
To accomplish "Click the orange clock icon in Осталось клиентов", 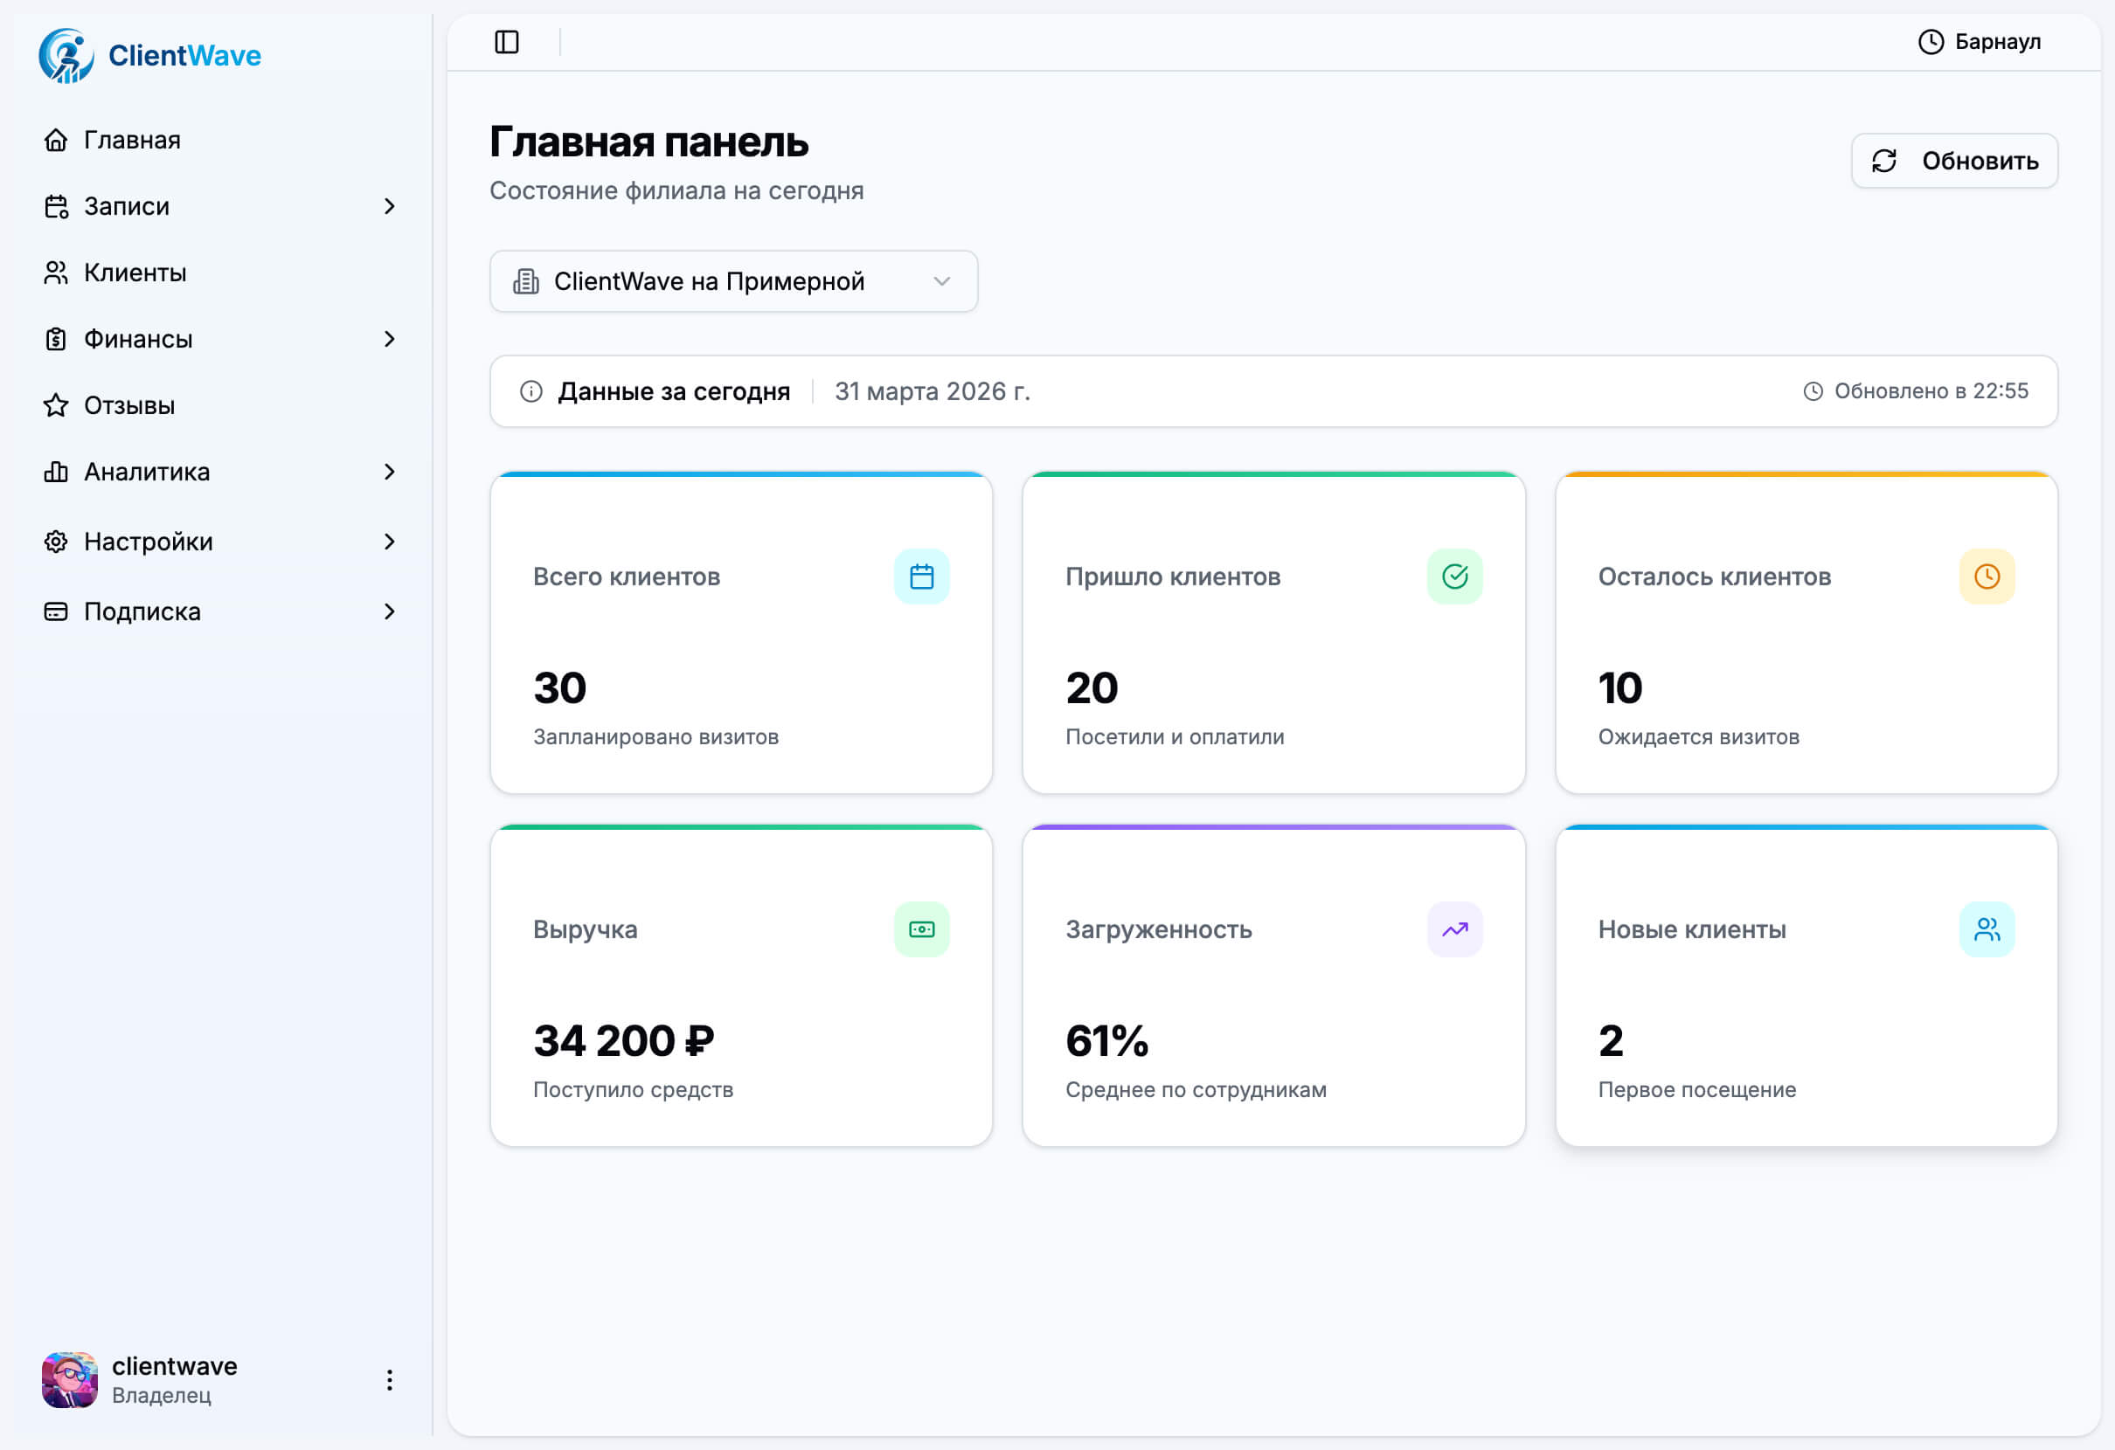I will pyautogui.click(x=1987, y=576).
